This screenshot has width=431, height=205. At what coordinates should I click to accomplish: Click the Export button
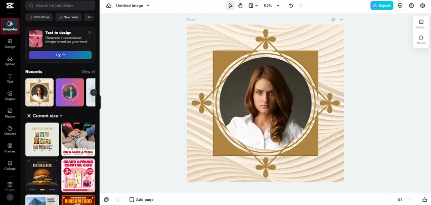[382, 6]
